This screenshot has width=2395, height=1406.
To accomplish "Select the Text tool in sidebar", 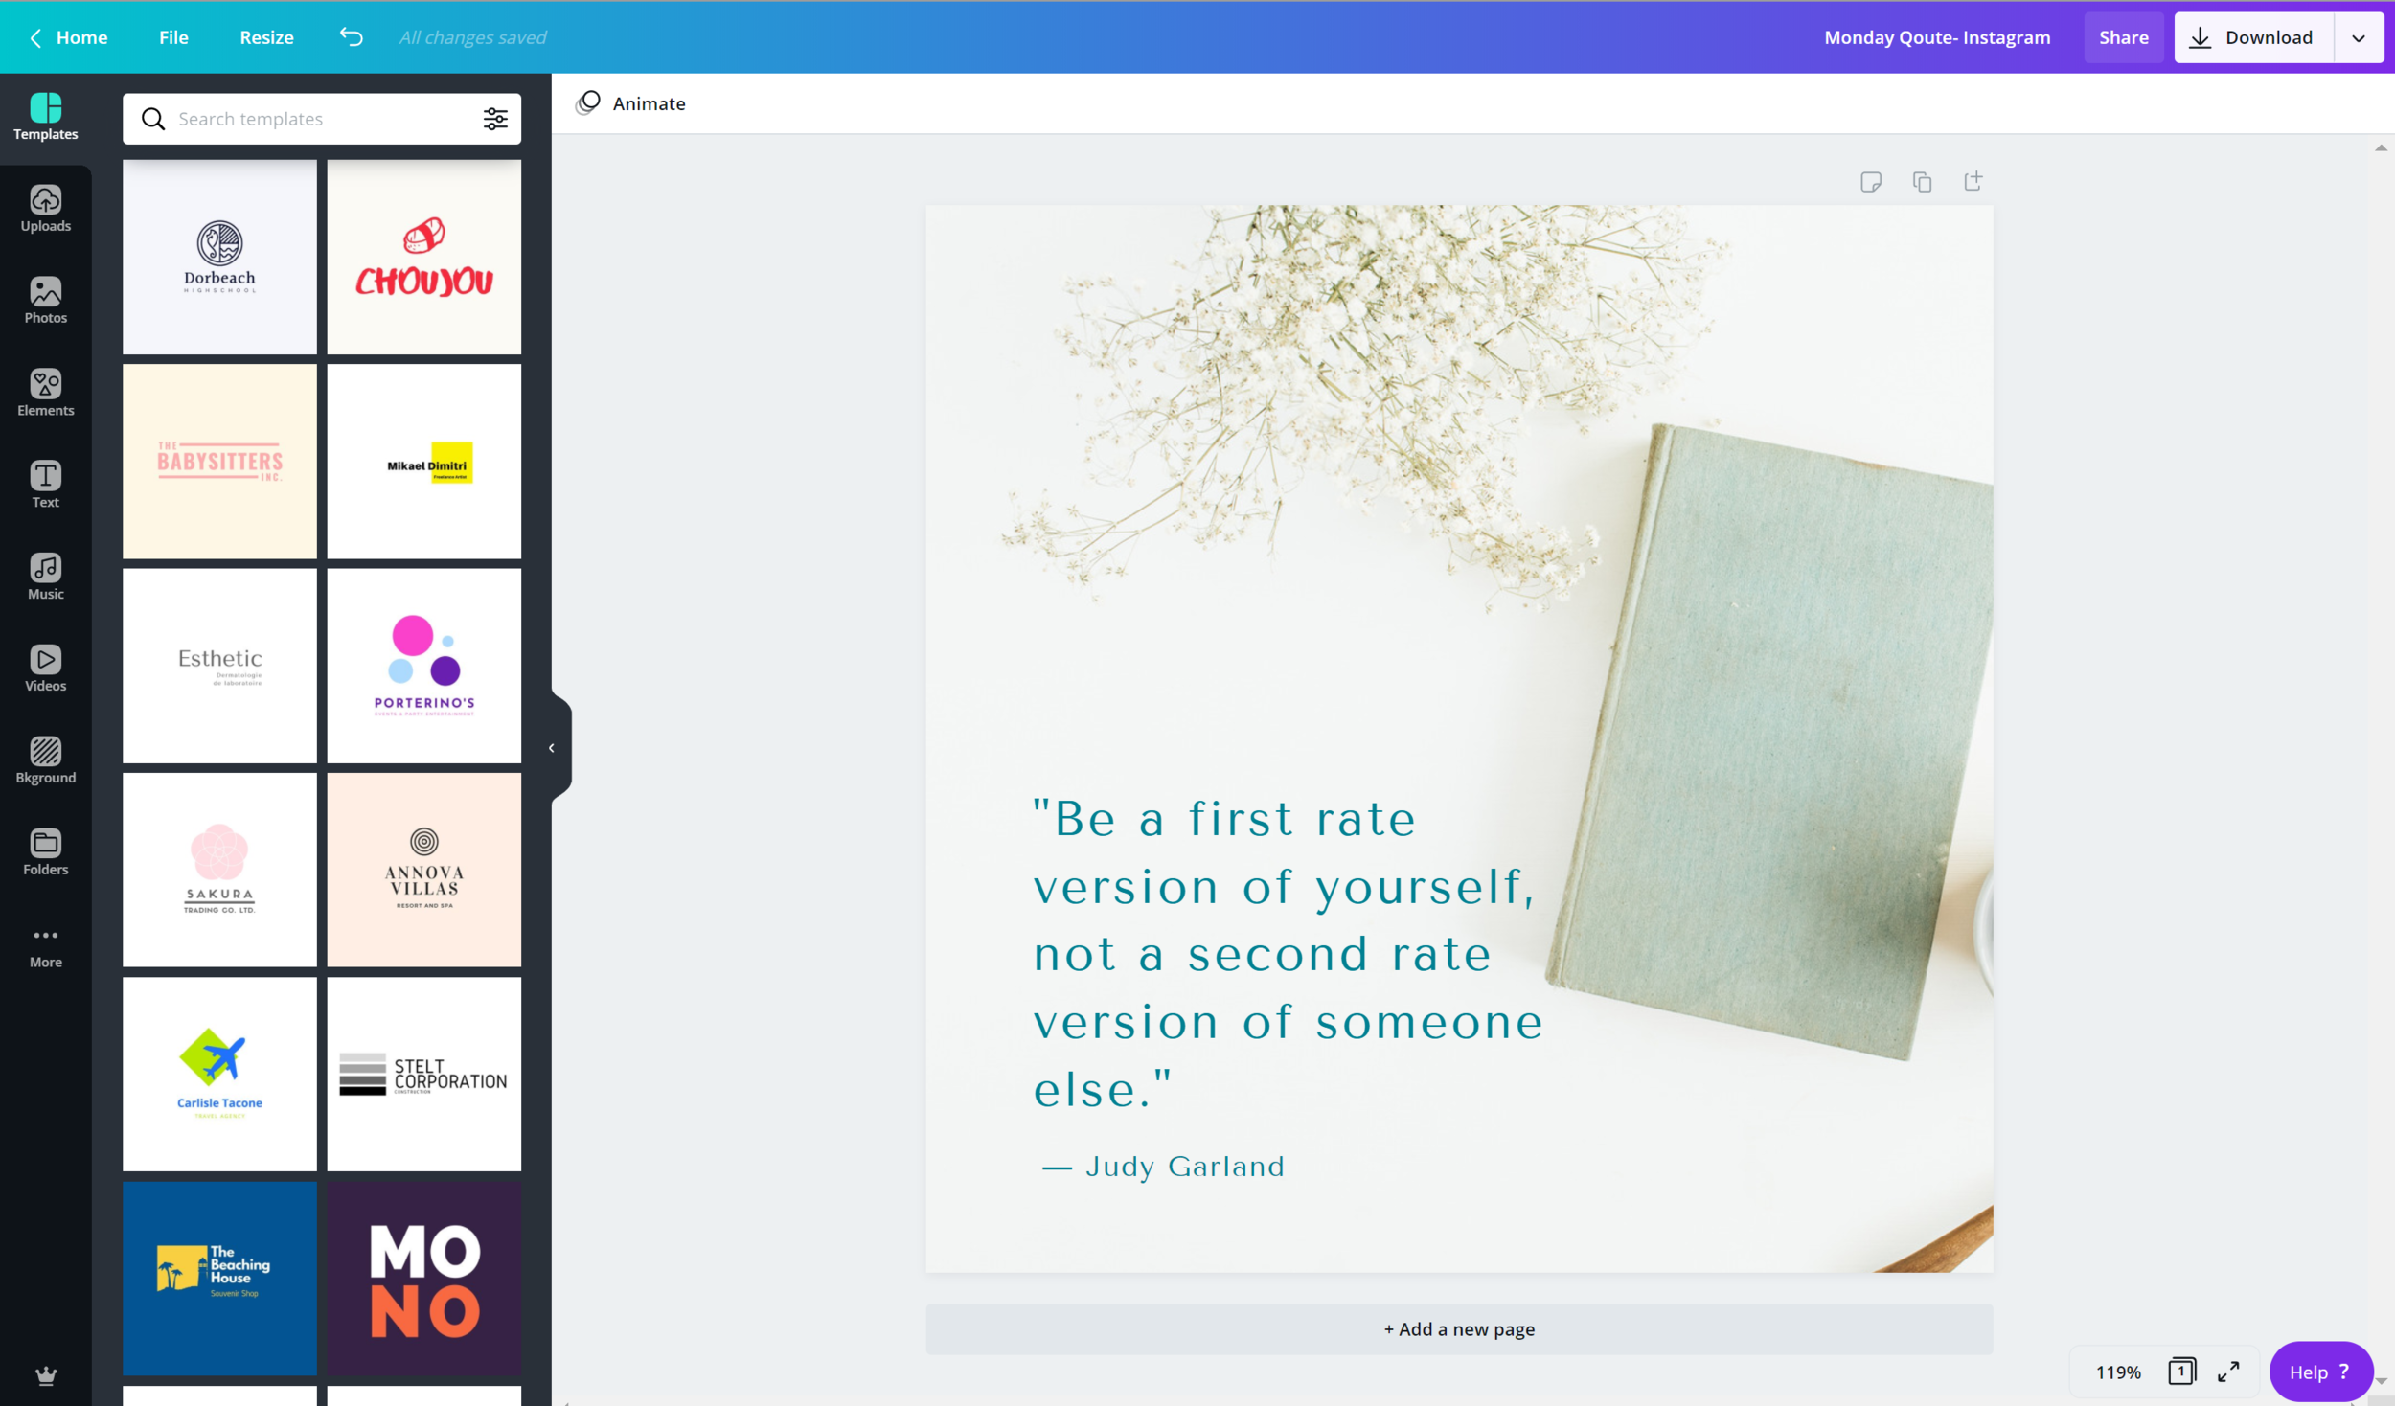I will [x=45, y=485].
